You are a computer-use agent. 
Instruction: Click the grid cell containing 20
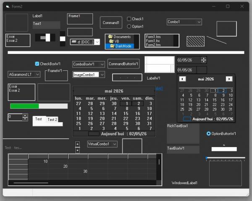(x=58, y=166)
